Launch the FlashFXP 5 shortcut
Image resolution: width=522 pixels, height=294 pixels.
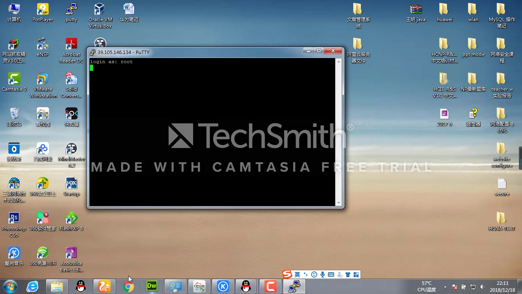pyautogui.click(x=71, y=221)
